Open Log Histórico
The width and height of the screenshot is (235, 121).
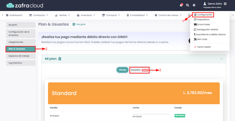21,63
